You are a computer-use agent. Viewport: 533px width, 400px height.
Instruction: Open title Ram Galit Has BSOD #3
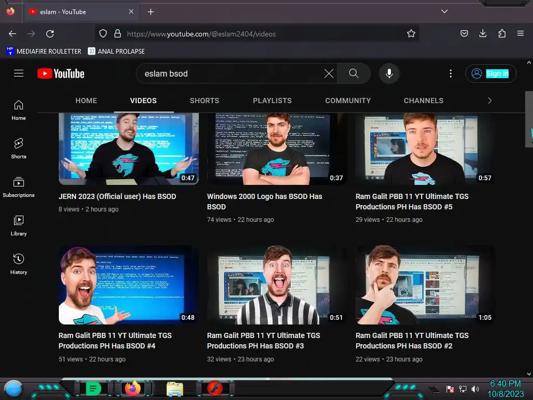(263, 341)
